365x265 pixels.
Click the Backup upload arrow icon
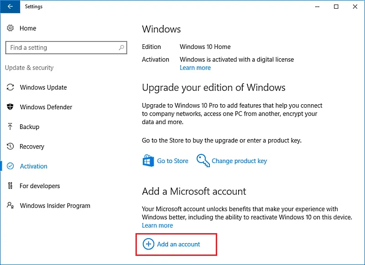coord(10,127)
